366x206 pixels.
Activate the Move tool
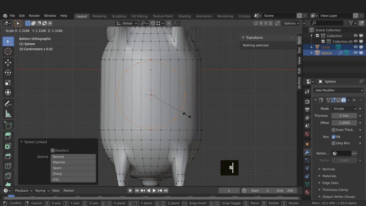[x=8, y=63]
